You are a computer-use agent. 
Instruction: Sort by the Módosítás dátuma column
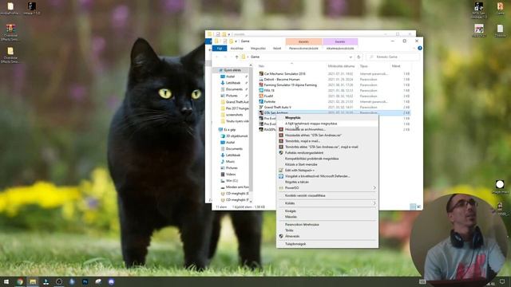(342, 66)
